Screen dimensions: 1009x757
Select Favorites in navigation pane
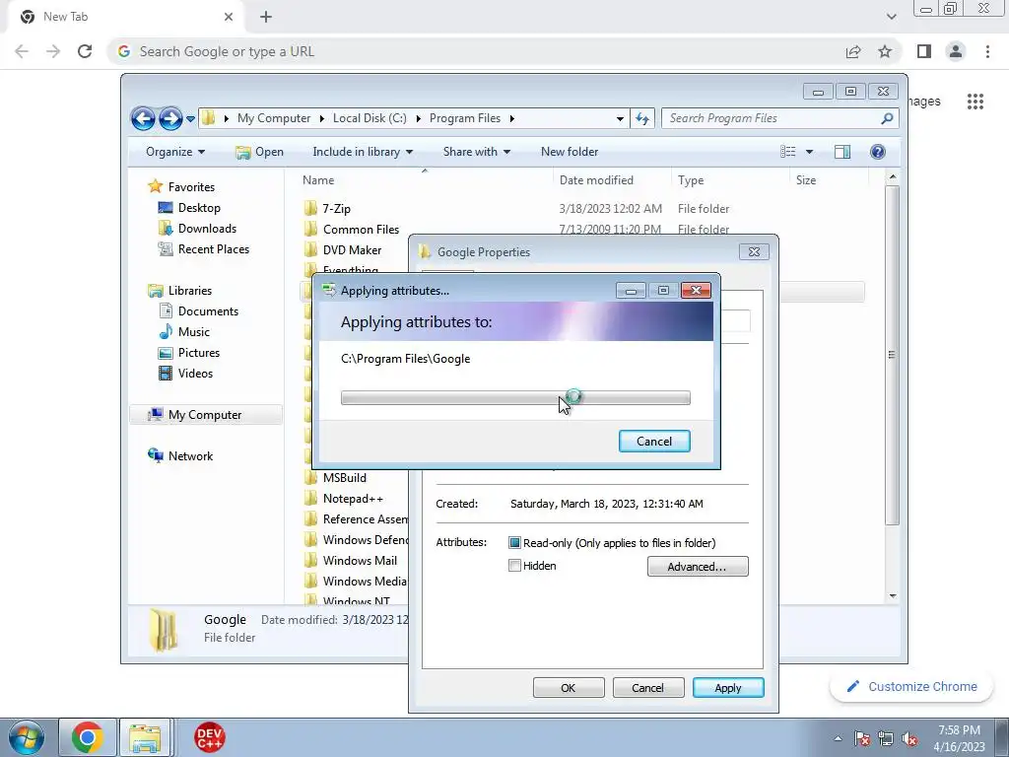point(191,186)
